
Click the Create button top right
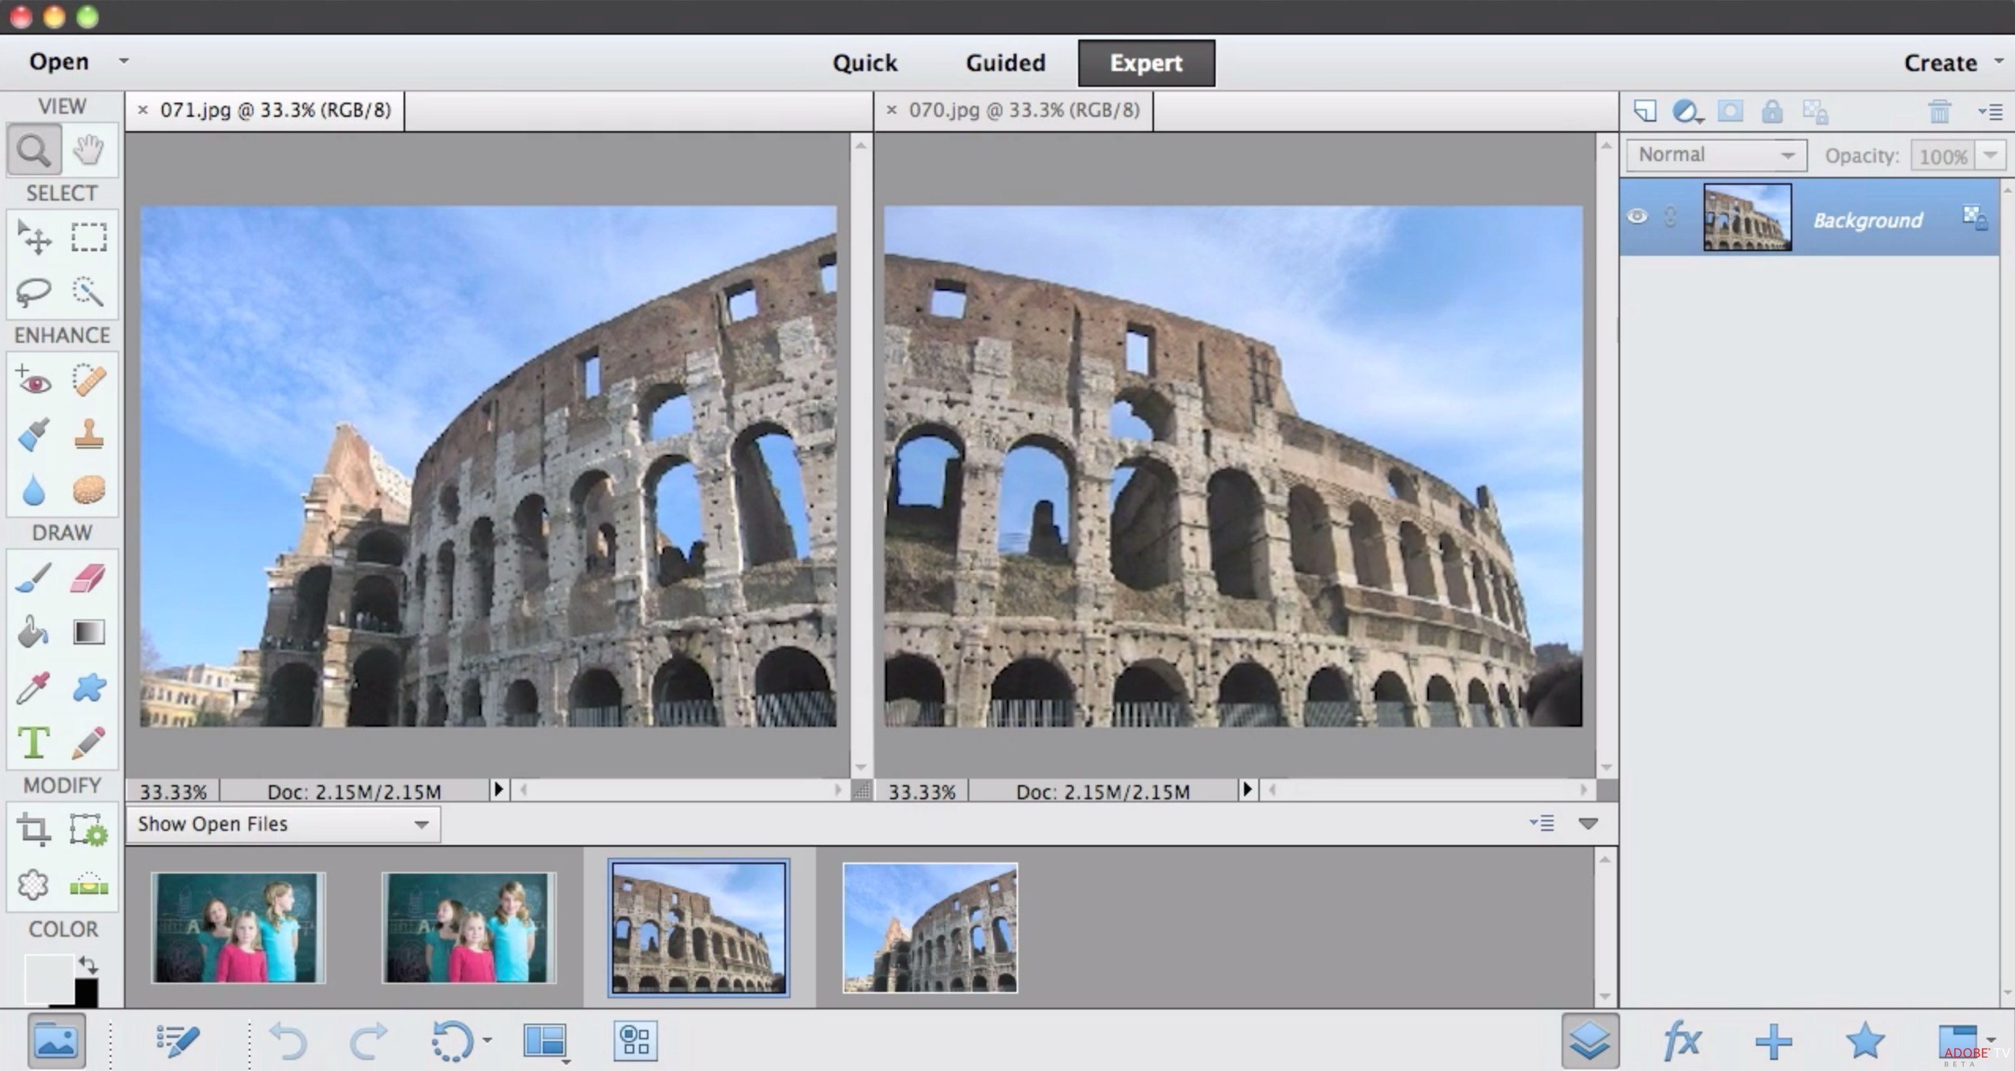pyautogui.click(x=1941, y=62)
